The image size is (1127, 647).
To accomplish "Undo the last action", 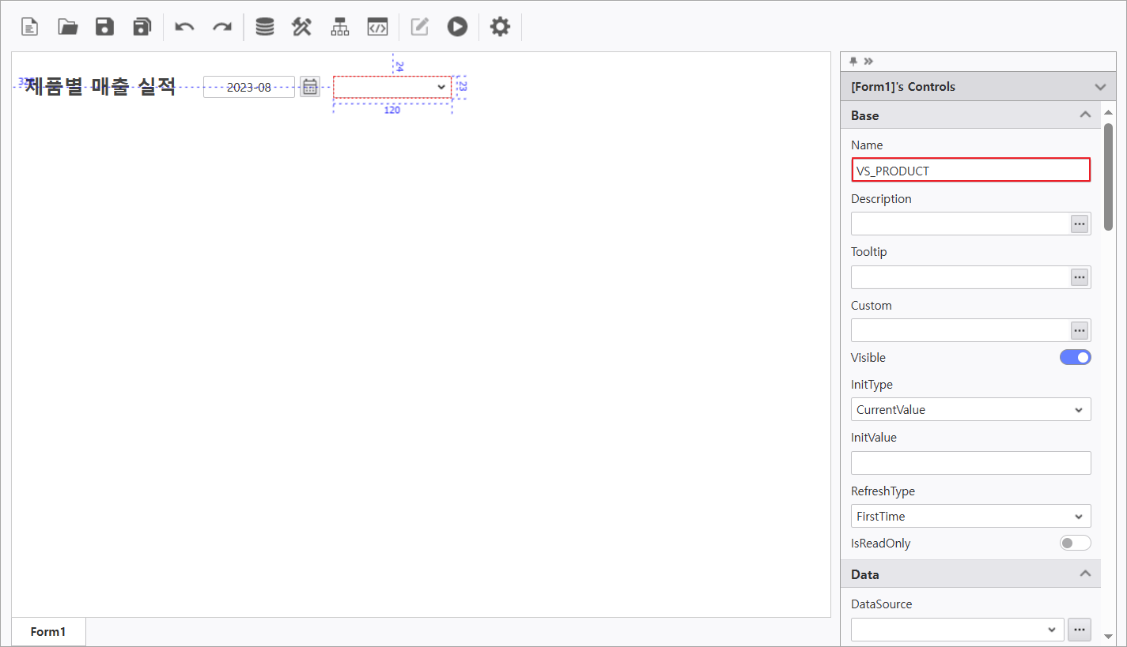I will pos(184,27).
